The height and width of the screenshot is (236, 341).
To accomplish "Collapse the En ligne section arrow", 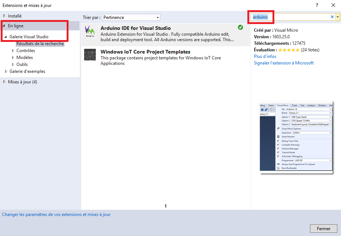I will 4,25.
